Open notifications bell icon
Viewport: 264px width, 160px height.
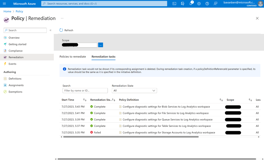191,3
